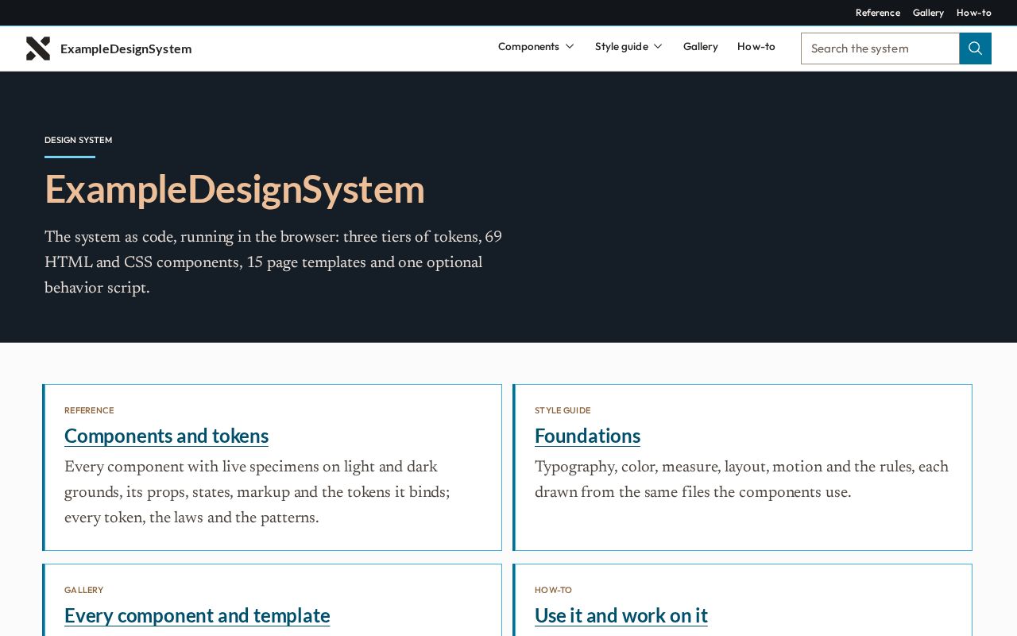Click the DESIGN SYSTEM eyebrow label
Viewport: 1017px width, 636px height.
78,140
